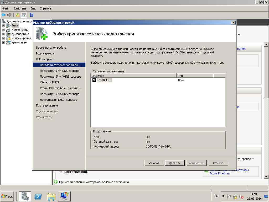The height and width of the screenshot is (202, 269).
Task: Click the Active Directory link behind wizard
Action: (x=219, y=173)
